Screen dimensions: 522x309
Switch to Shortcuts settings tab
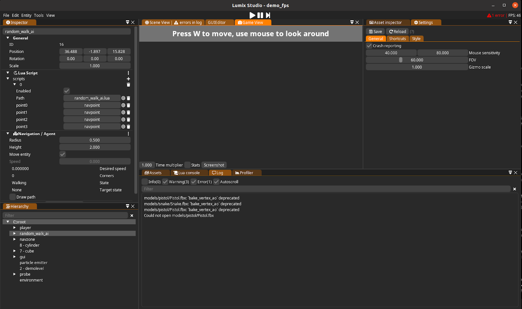tap(397, 38)
